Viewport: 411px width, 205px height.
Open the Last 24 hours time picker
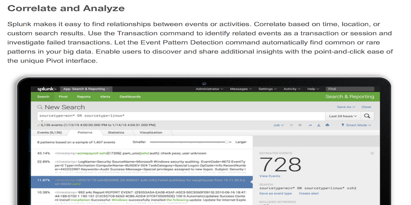343,116
